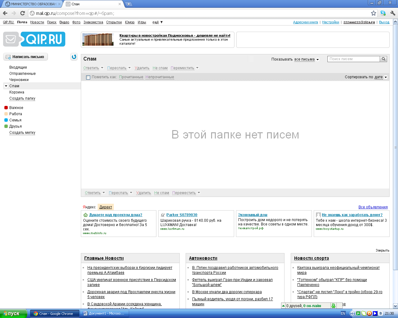Viewport: 398px width, 318px height.
Task: Click the orange tray icon
Action: coord(369,313)
